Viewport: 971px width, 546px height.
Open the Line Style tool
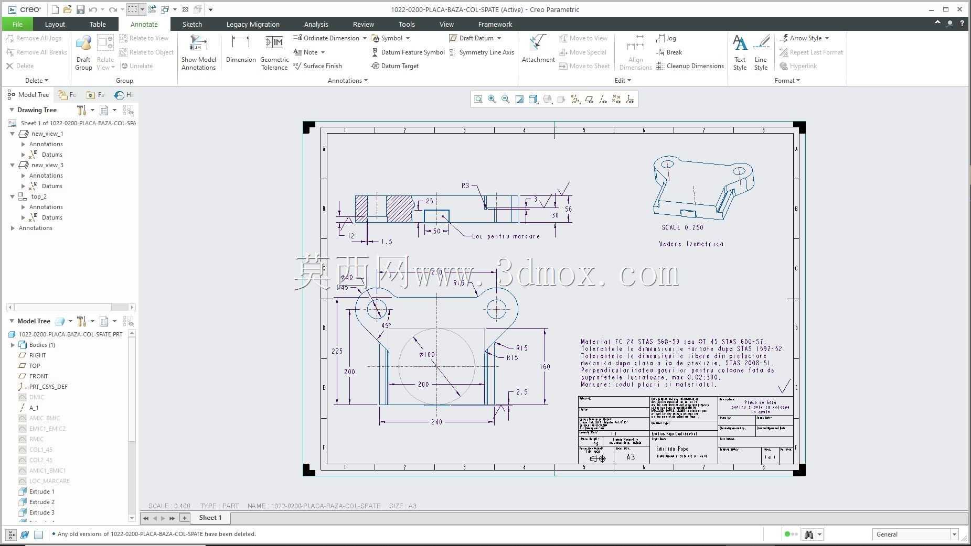pos(761,52)
